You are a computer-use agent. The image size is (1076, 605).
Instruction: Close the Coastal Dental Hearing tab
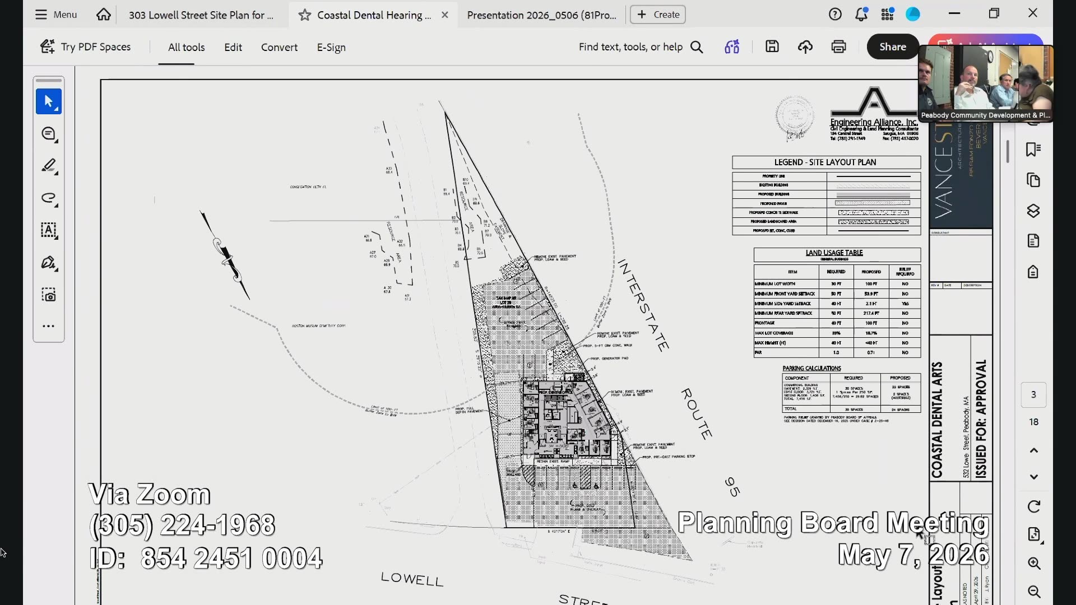click(x=445, y=15)
